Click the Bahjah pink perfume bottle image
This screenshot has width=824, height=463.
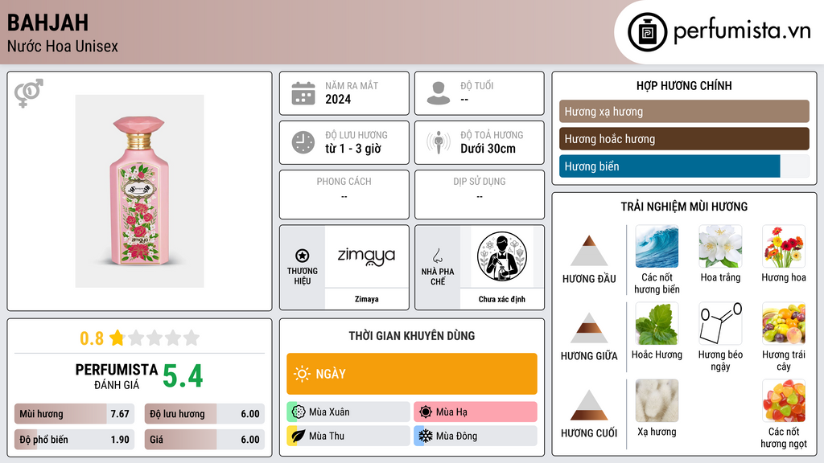point(139,191)
